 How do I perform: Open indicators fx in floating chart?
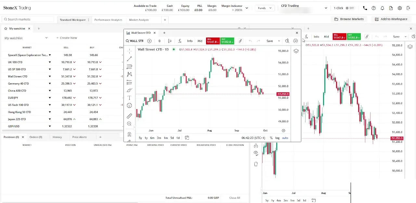[x=180, y=41]
